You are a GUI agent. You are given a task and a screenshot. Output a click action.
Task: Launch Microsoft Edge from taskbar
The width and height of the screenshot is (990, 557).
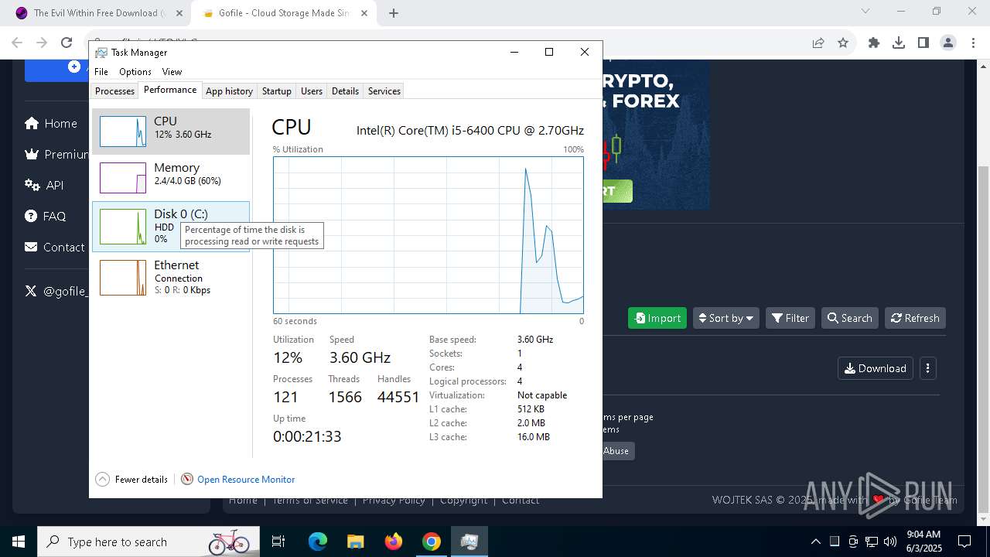(318, 542)
